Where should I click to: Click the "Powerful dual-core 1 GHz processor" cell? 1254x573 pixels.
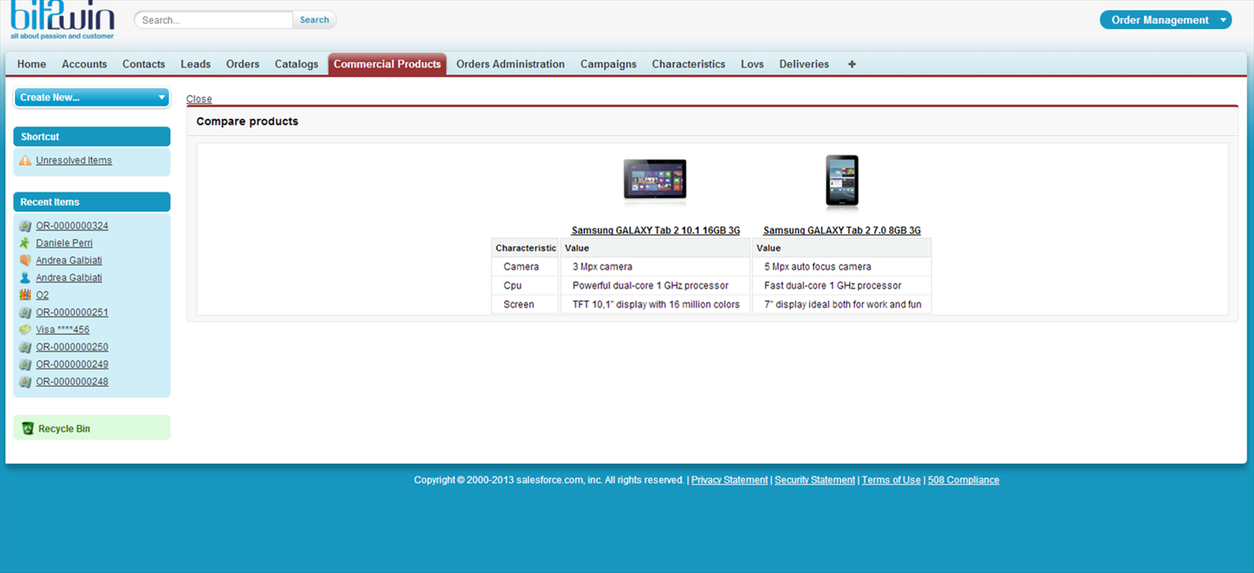[655, 286]
